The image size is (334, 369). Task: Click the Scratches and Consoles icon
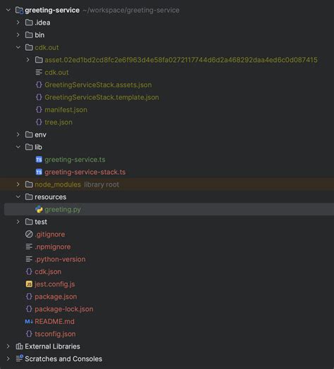click(19, 358)
